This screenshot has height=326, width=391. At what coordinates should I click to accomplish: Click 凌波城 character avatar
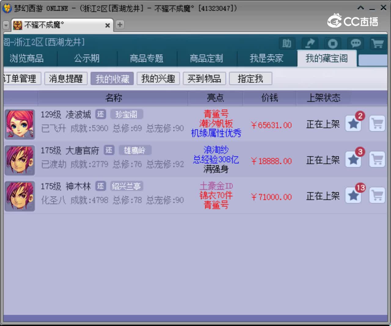tap(20, 125)
